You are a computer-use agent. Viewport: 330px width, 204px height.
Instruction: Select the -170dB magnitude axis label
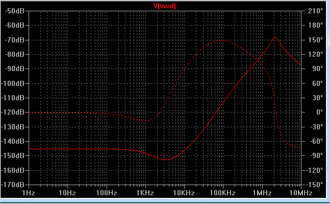click(13, 185)
